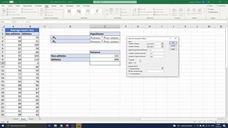Image resolution: width=228 pixels, height=128 pixels.
Task: Collapse the ribbon with the chevron
Action: [x=226, y=18]
